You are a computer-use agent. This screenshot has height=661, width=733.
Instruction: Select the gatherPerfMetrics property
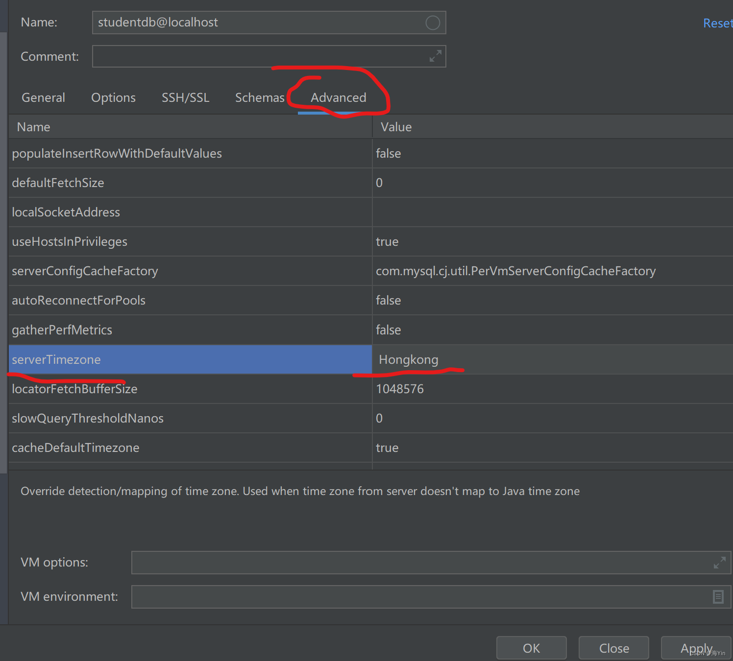click(190, 330)
